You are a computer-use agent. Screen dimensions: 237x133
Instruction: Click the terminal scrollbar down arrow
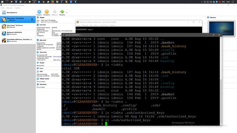click(221, 125)
